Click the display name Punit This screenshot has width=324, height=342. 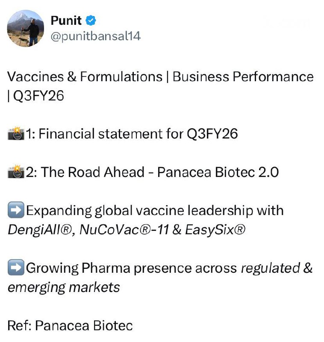click(x=66, y=20)
